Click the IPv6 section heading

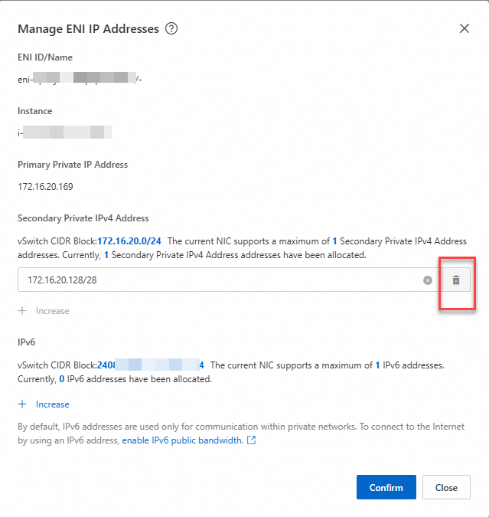click(26, 342)
